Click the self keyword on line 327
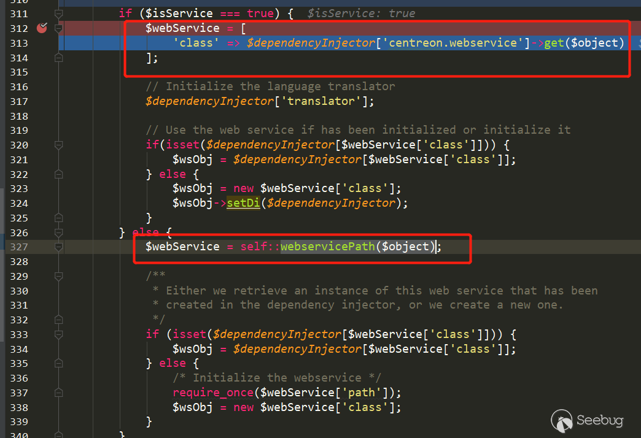Screen dimensions: 641x438 pyautogui.click(x=254, y=247)
